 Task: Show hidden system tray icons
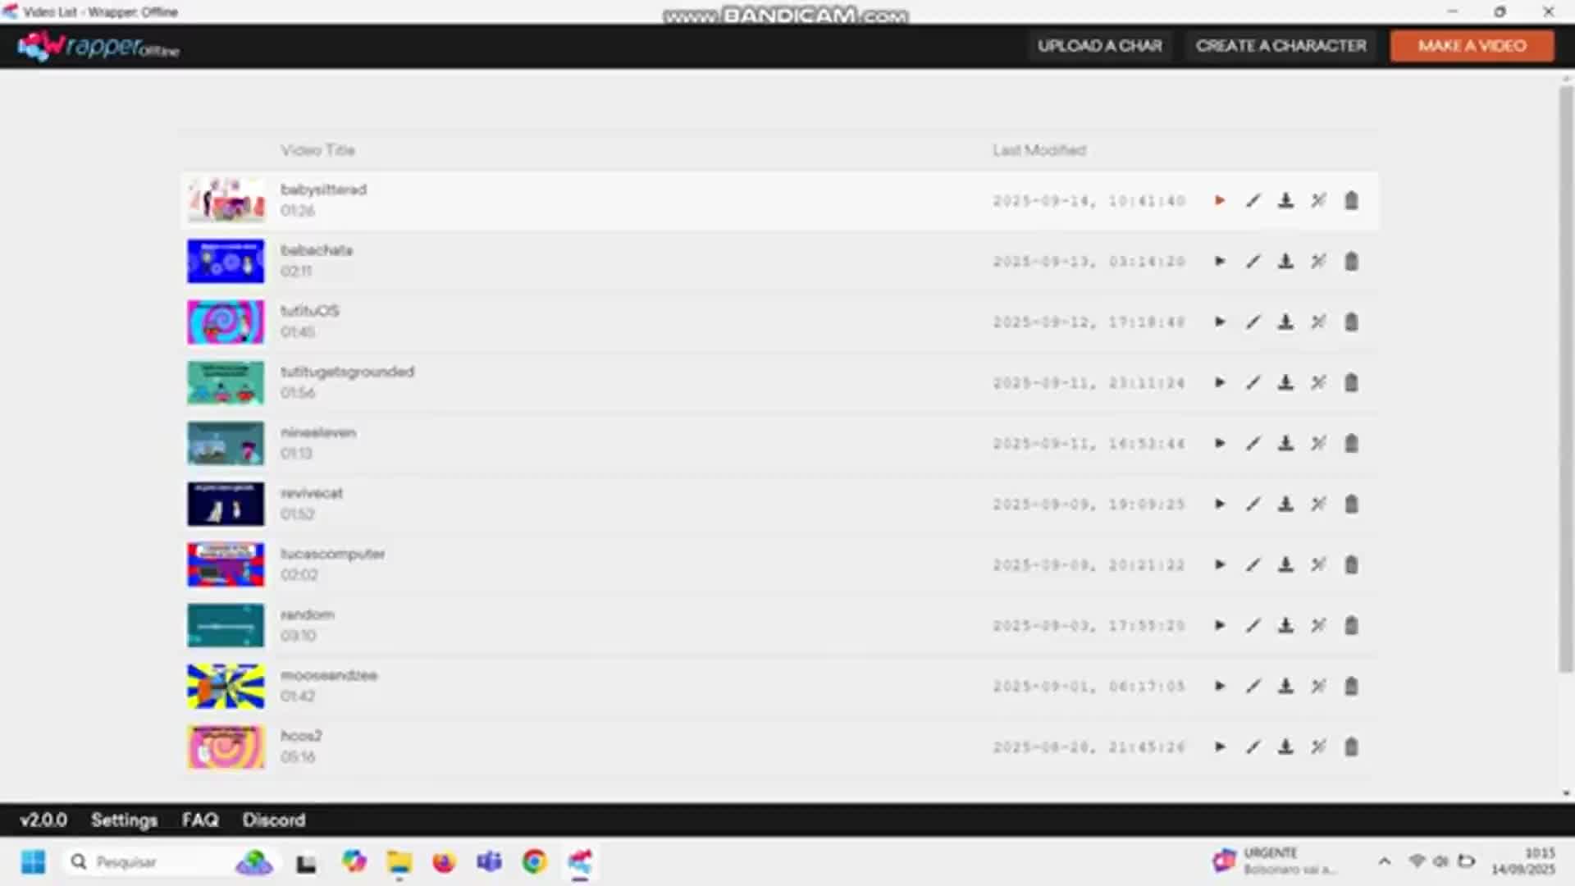[x=1384, y=861]
